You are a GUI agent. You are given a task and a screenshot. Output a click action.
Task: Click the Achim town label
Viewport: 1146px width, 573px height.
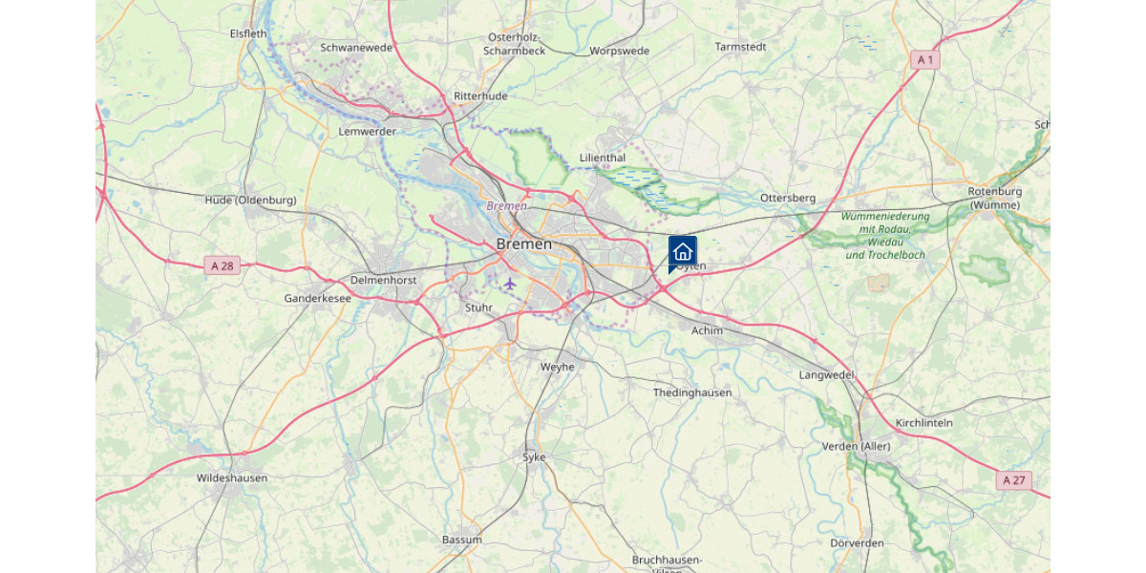[x=707, y=330]
